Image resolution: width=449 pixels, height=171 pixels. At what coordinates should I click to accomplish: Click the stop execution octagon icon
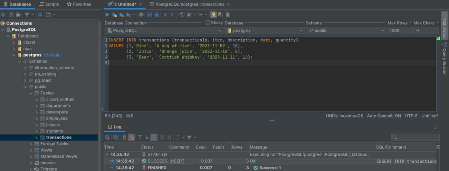[x=141, y=15]
